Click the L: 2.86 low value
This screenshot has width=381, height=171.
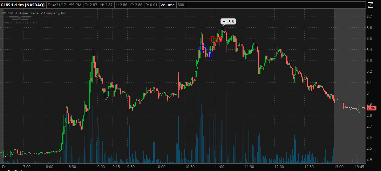tap(121, 5)
